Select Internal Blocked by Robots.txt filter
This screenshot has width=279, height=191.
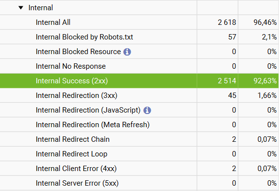(x=84, y=37)
